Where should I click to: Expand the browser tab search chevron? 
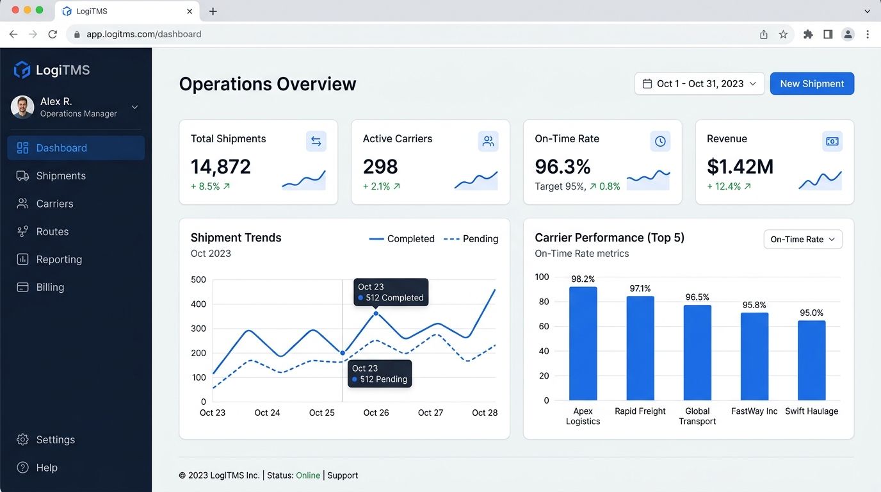coord(868,12)
